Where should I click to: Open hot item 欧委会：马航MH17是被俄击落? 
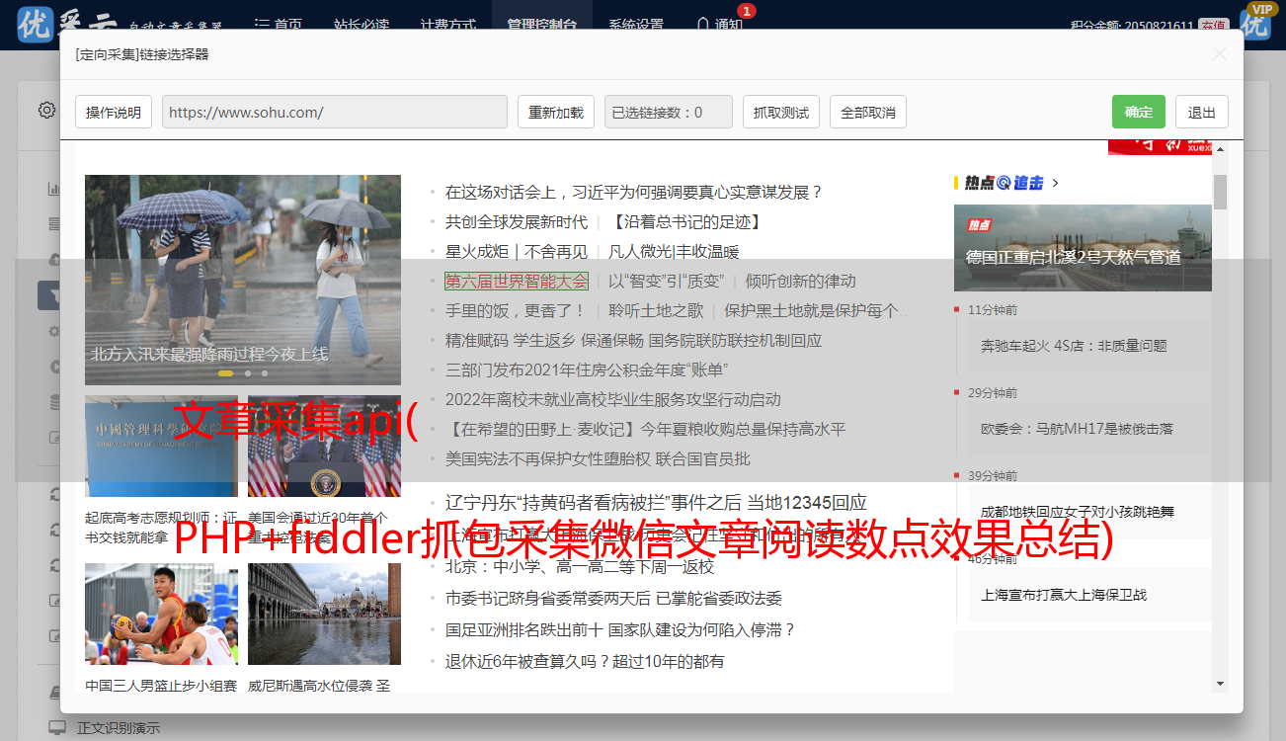click(1080, 429)
